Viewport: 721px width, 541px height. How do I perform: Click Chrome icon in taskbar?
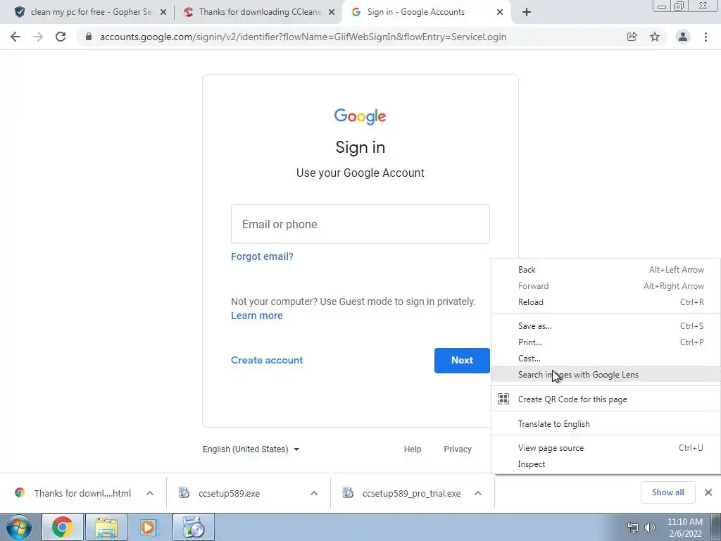(63, 527)
